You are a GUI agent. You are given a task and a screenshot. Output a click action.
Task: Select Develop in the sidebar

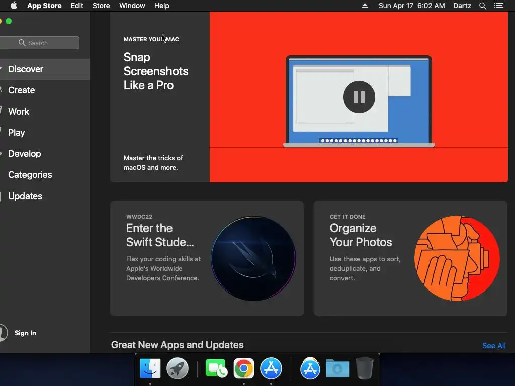[x=44, y=154]
